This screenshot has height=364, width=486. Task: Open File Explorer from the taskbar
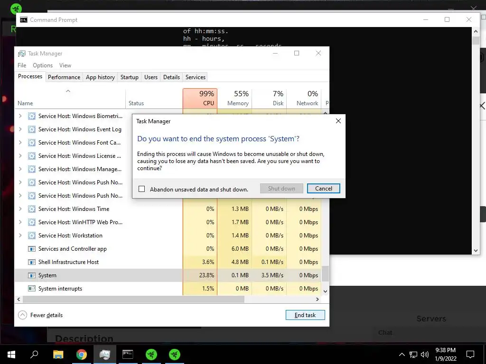(58, 355)
